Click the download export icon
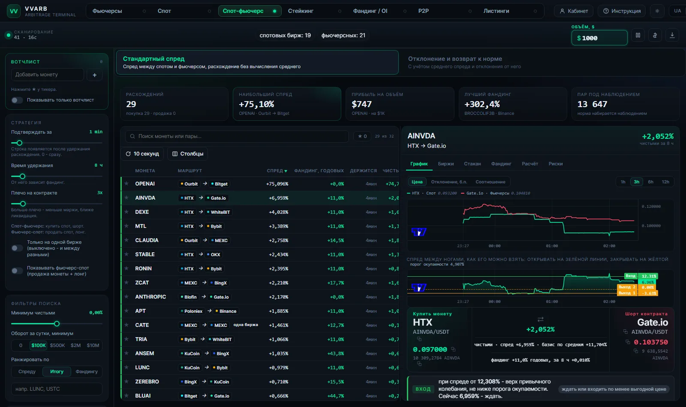This screenshot has height=407, width=686. tap(672, 36)
